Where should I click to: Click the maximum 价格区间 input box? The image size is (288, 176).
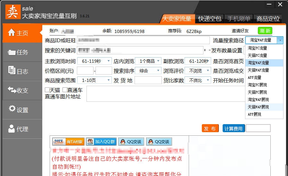(104, 71)
